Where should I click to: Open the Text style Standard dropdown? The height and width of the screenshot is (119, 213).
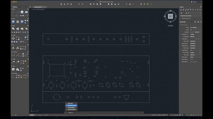pyautogui.click(x=195, y=41)
